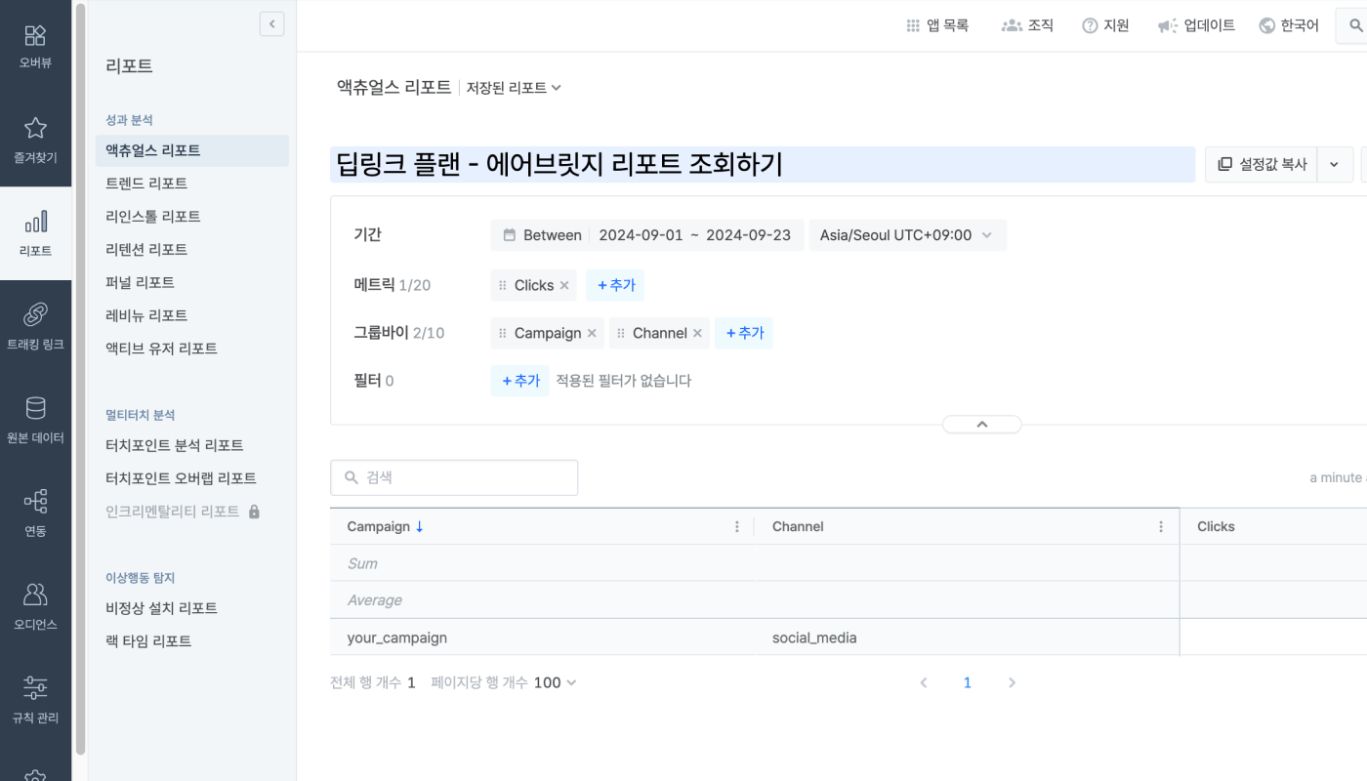Go to the next results page
This screenshot has height=781, width=1367.
tap(1012, 682)
